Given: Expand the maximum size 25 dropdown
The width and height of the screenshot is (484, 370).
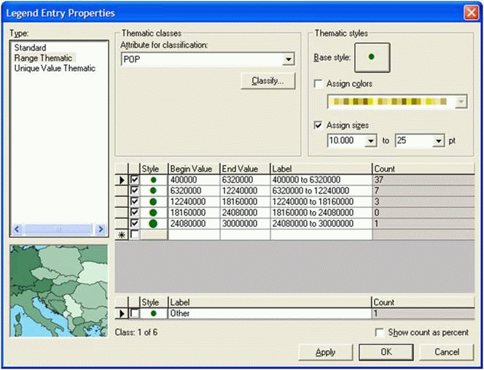Looking at the screenshot, I should [438, 140].
